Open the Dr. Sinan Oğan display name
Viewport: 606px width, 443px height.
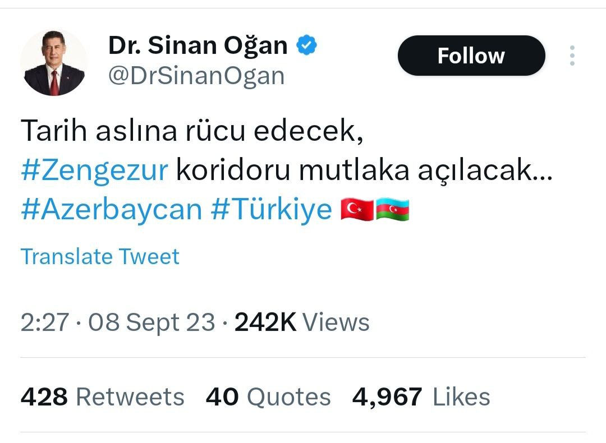point(198,46)
